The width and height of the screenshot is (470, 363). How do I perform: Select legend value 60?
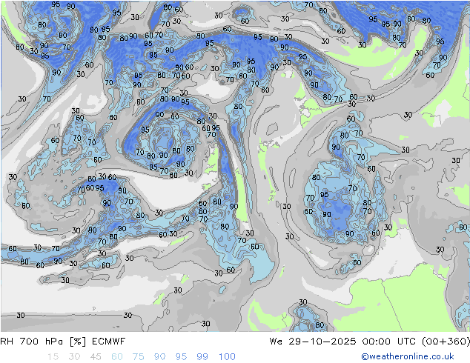pos(117,357)
